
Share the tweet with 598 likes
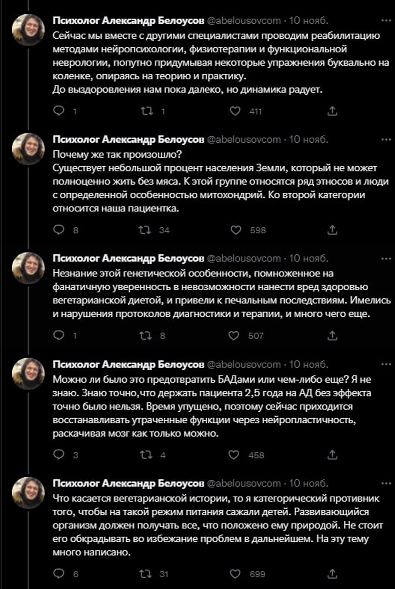(x=332, y=230)
